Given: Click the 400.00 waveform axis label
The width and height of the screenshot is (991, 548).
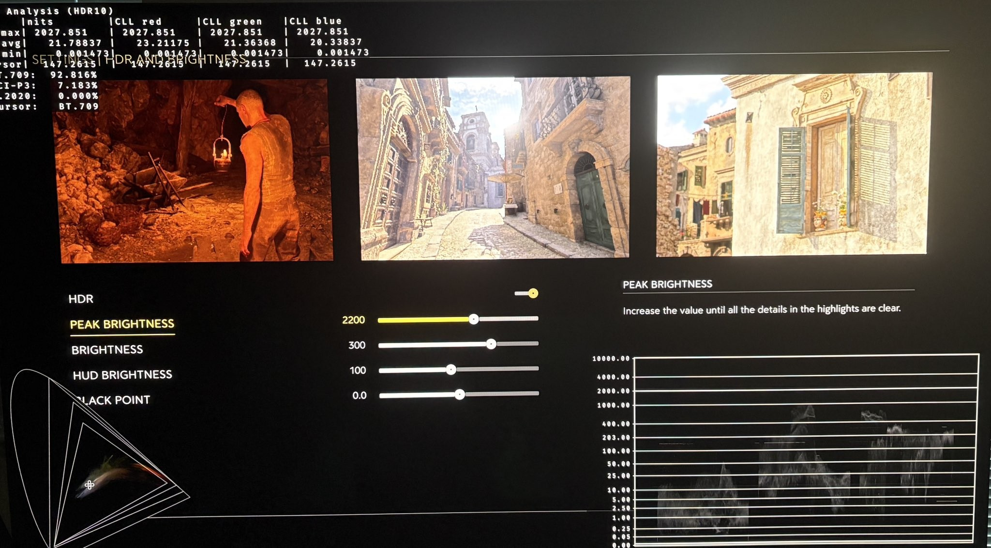Looking at the screenshot, I should 616,424.
